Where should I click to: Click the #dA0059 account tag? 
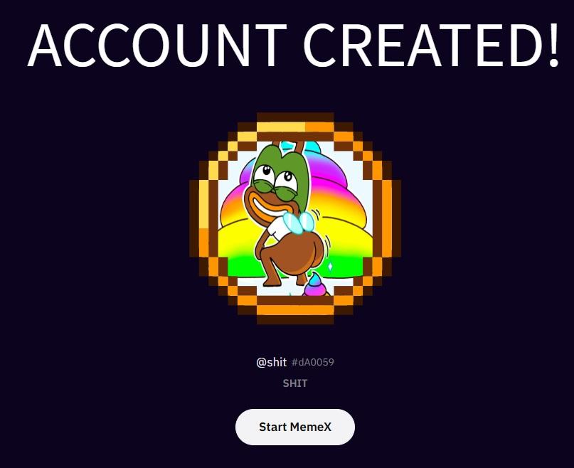pyautogui.click(x=313, y=362)
